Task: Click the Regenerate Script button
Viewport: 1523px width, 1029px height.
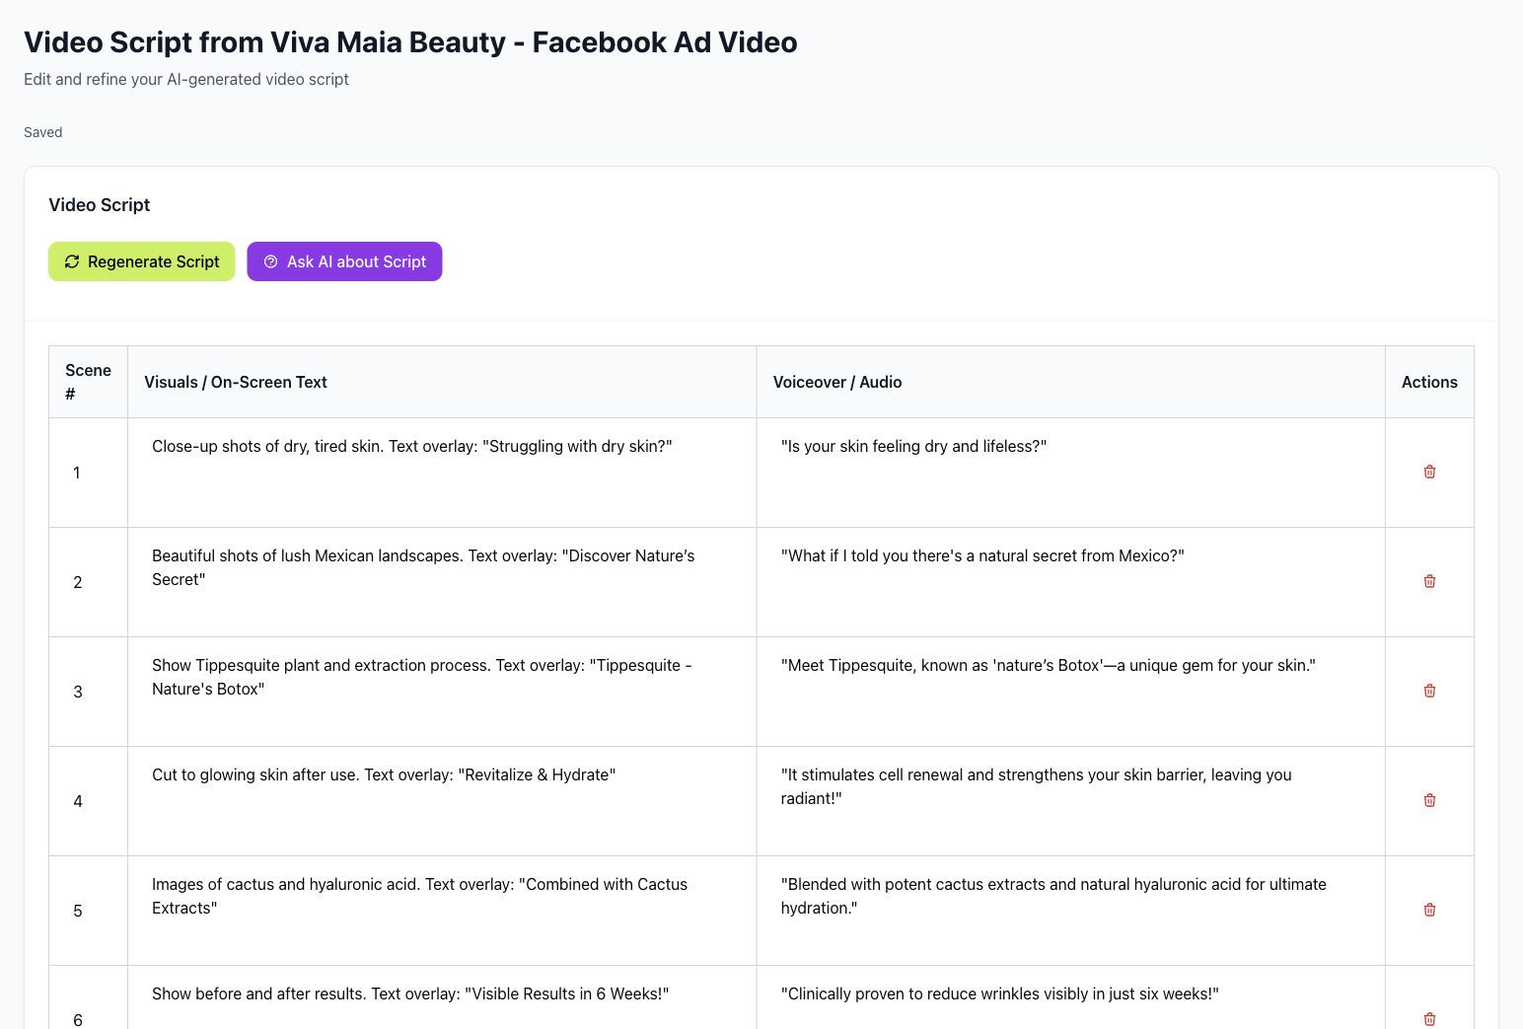Action: 142,261
